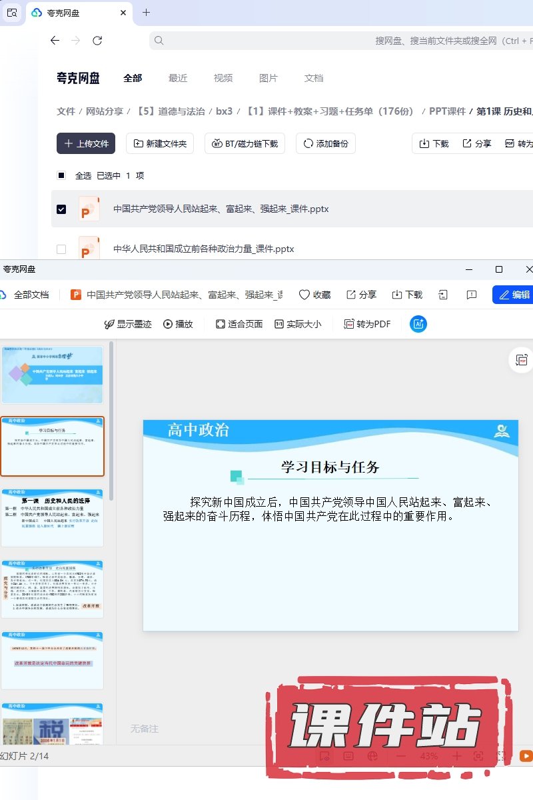Click the floating PDF convert icon beside slide
533x800 pixels.
coord(521,360)
